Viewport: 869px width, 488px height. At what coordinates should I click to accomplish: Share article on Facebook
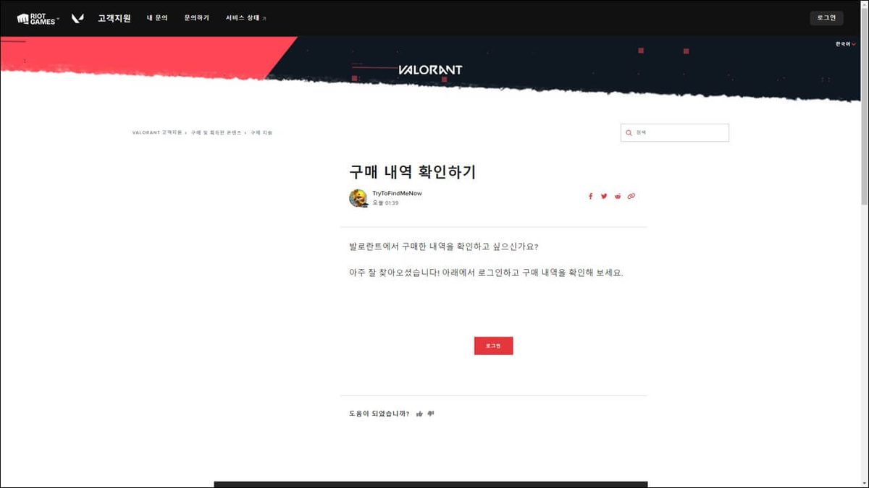[590, 196]
